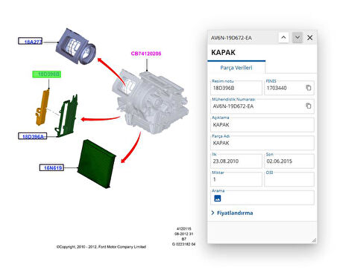The image size is (337, 273).
Task: Click the 08-2012 31 revision text
Action: (x=183, y=234)
